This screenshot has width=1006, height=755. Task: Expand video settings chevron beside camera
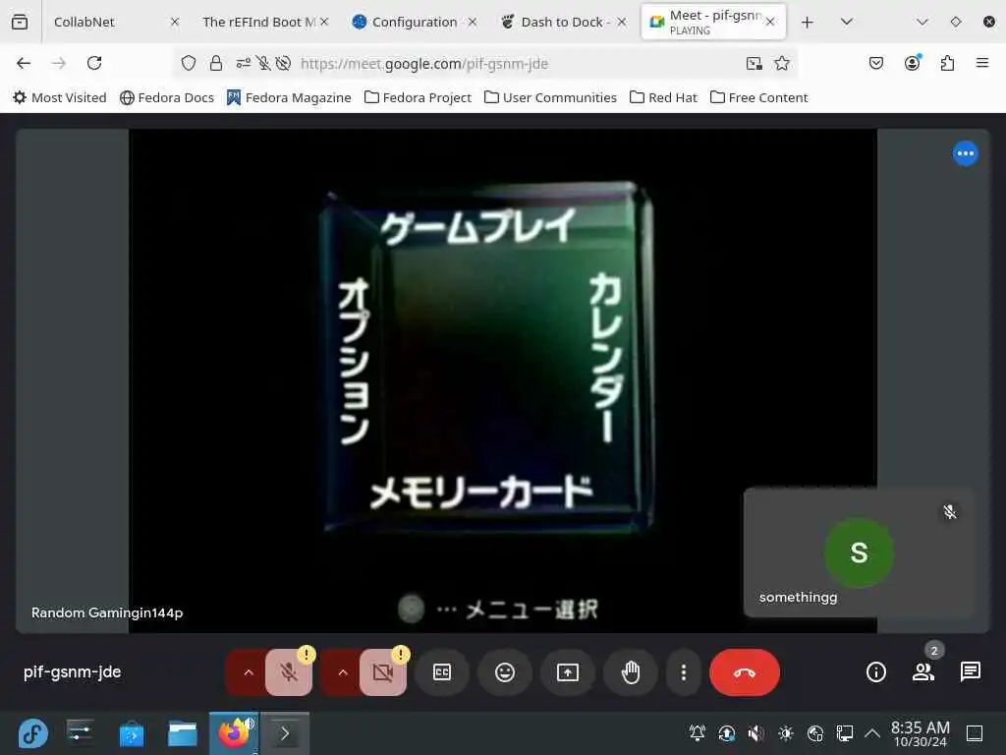pyautogui.click(x=343, y=672)
